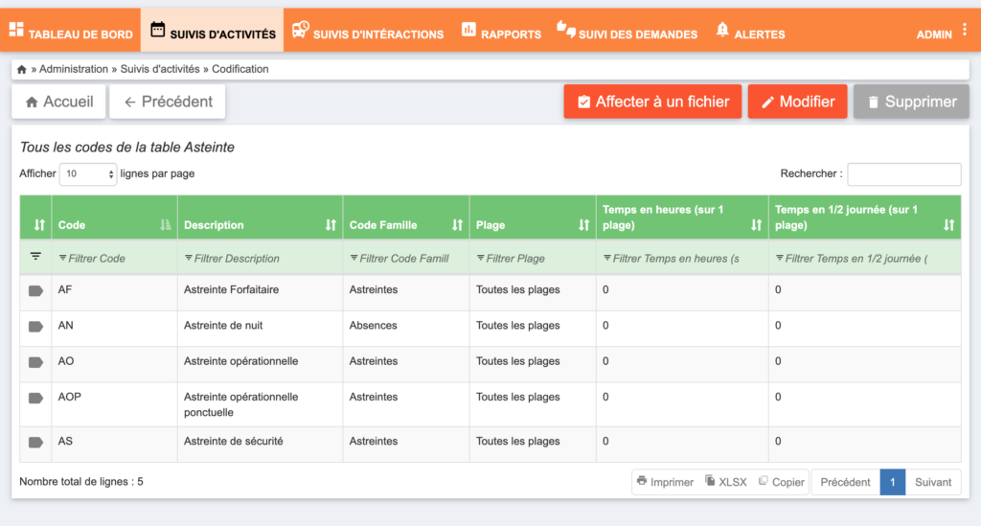Export the table as XLSX
The height and width of the screenshot is (526, 981).
[x=726, y=482]
